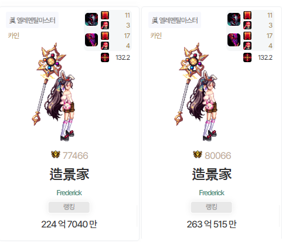Click the red banner icon beside 11 in the left card
Viewport: 282px width, 248px height.
coord(105,15)
